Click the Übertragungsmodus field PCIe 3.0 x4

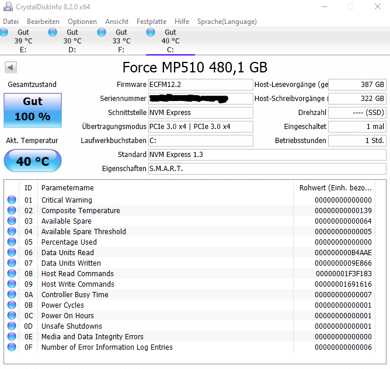(x=201, y=126)
